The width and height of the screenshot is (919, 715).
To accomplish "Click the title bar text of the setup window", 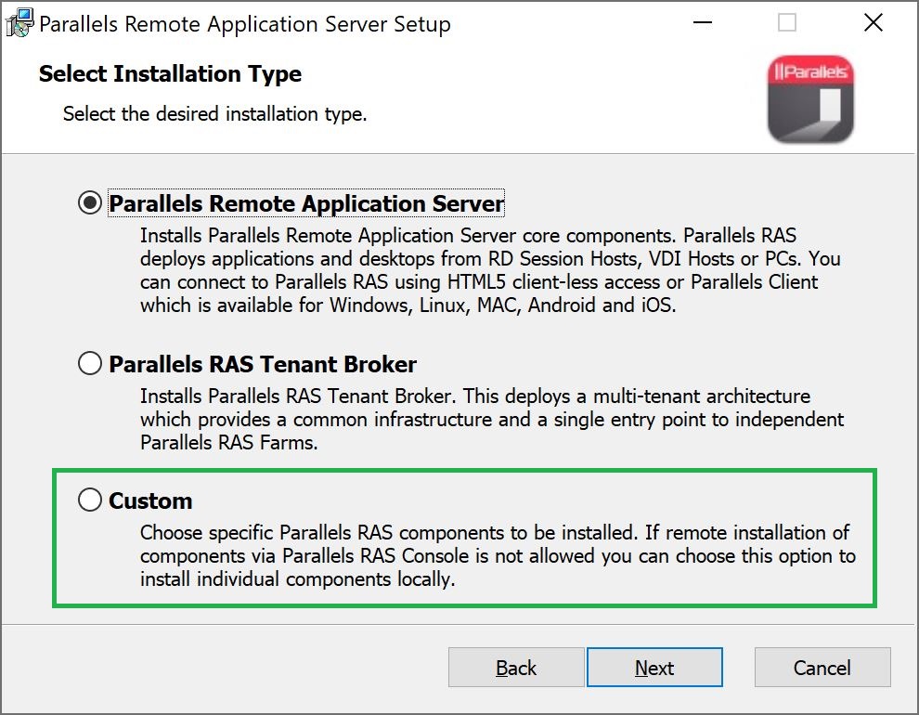I will tap(245, 24).
